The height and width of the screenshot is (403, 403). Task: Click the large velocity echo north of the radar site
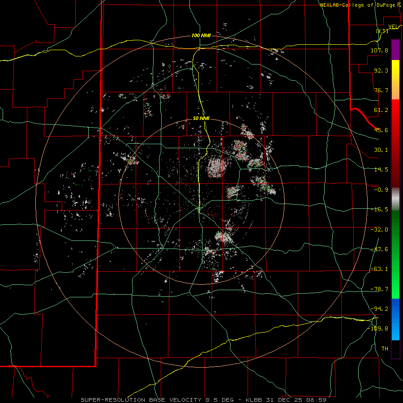coord(217,167)
